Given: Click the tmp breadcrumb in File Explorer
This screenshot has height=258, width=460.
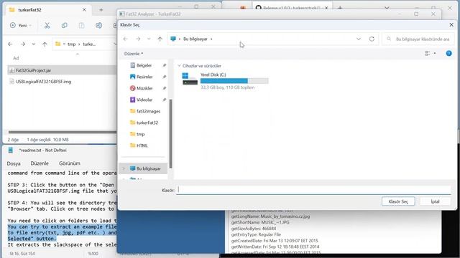Looking at the screenshot, I should [71, 44].
